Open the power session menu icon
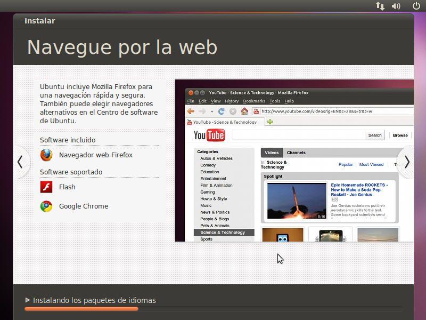The height and width of the screenshot is (320, 426). click(x=416, y=6)
